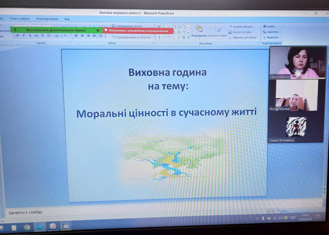The height and width of the screenshot is (235, 329).
Task: Click text Моральні цінності в сучасному житті
Action: pos(166,113)
